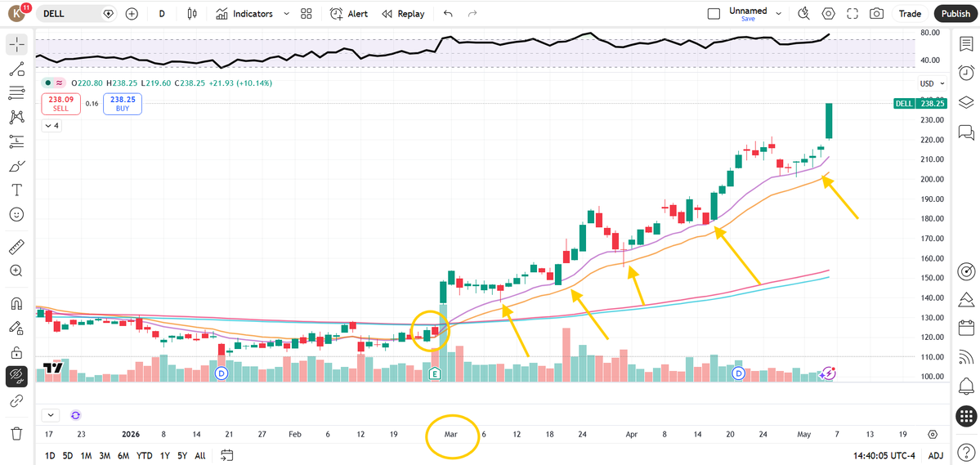980x465 pixels.
Task: Open the indicator templates grid icon
Action: [307, 14]
